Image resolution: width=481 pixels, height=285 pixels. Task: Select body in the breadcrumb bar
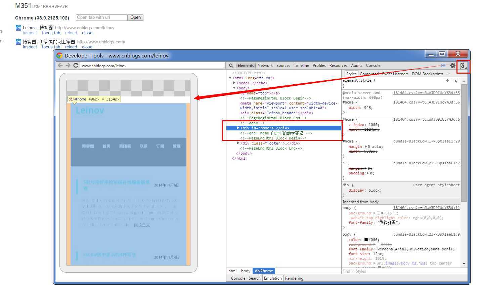point(246,271)
